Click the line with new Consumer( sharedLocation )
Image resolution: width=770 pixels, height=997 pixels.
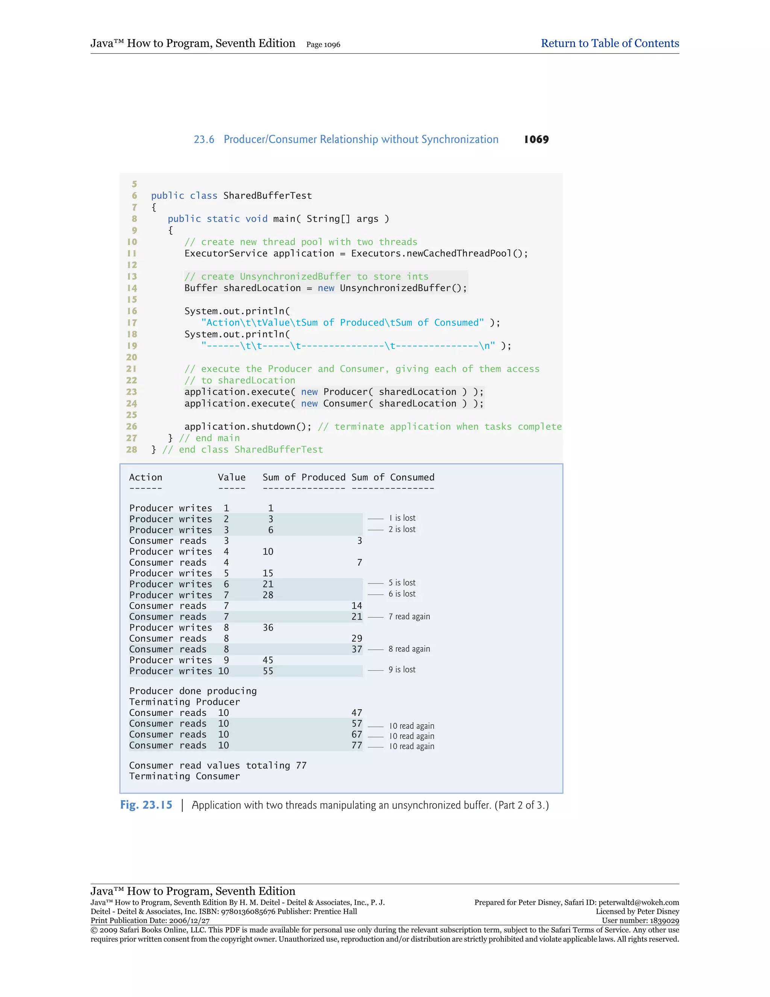click(334, 404)
